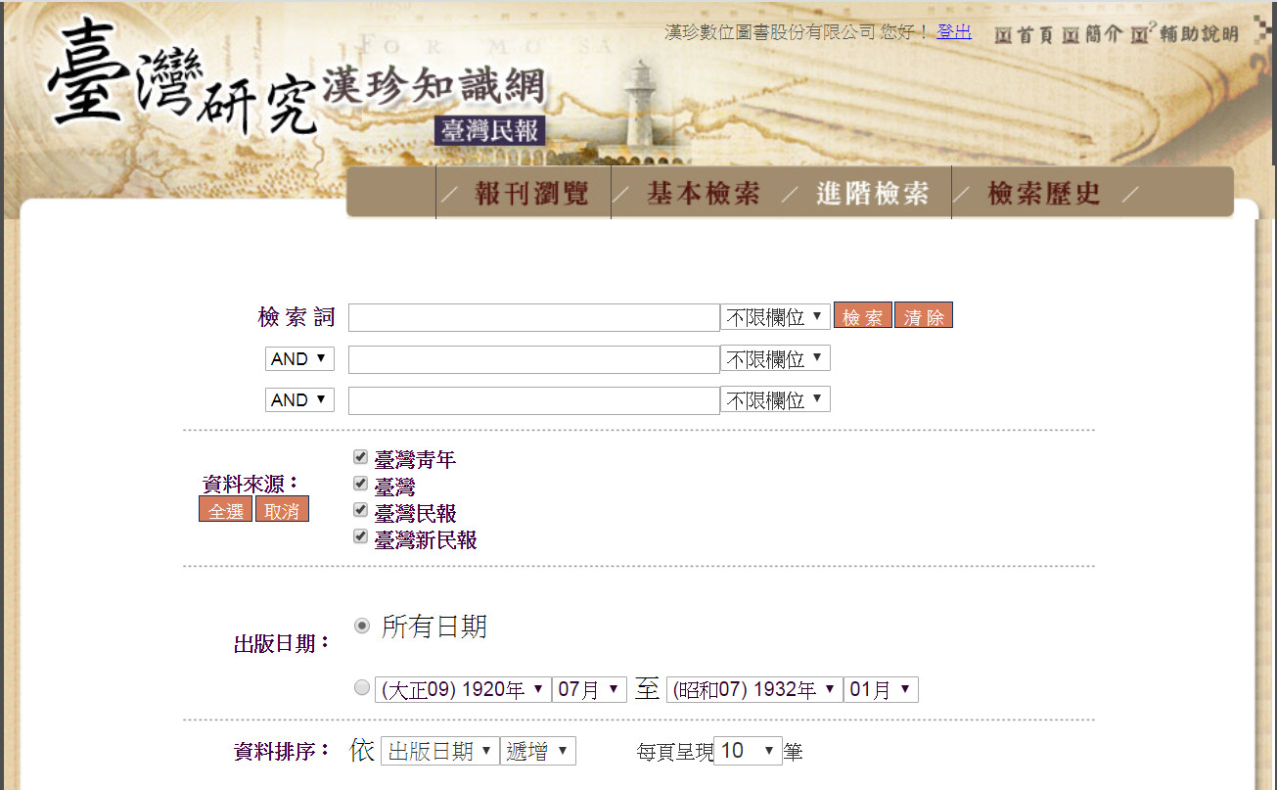Open 出版日期 sort field dropdown

pos(439,751)
